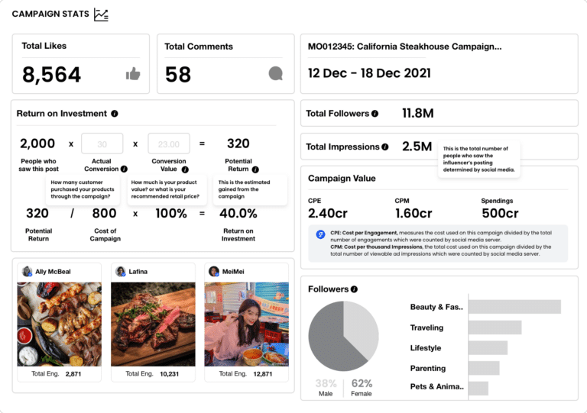Click info icon next to Total Followers
587x413 pixels.
(375, 114)
